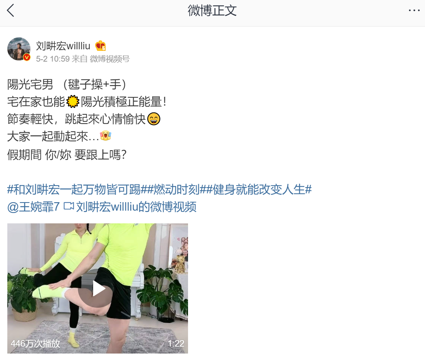Play the video with center play button
Viewport: 425px width, 357px height.
tap(98, 288)
